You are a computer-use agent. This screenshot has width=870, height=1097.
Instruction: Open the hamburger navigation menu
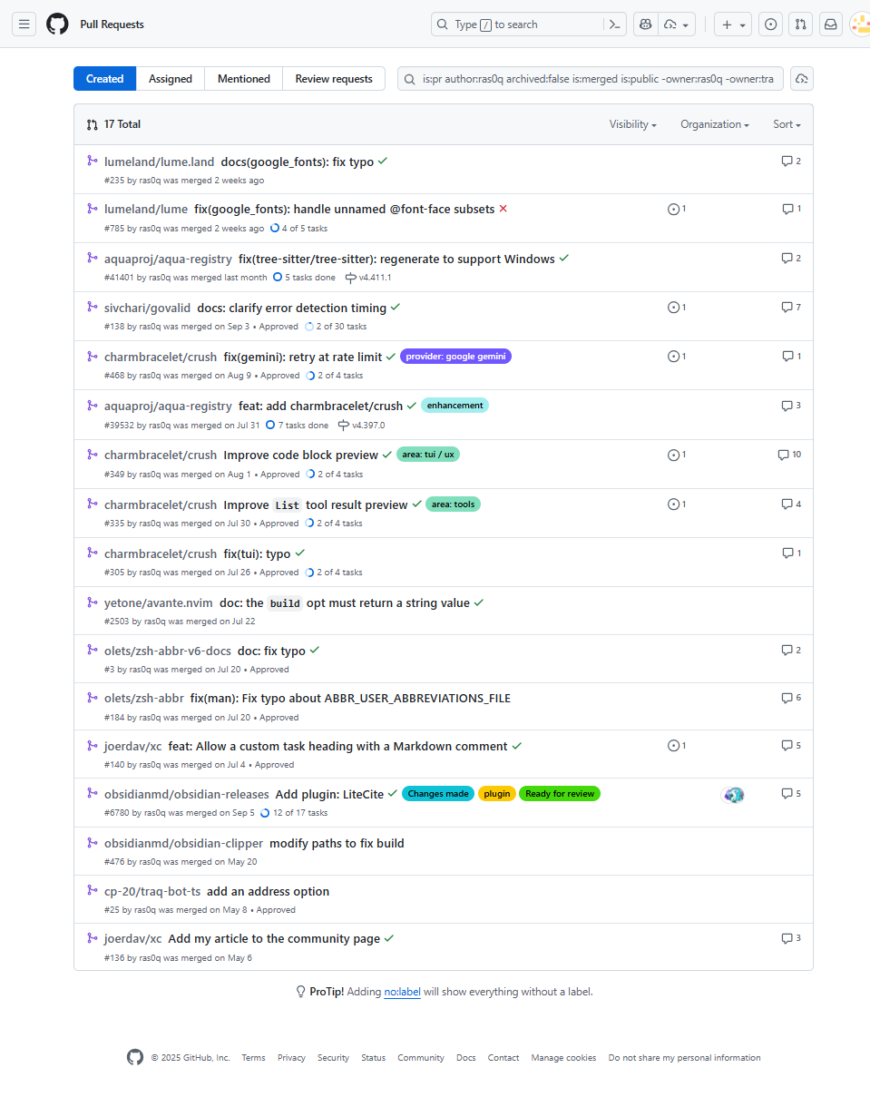[x=24, y=24]
